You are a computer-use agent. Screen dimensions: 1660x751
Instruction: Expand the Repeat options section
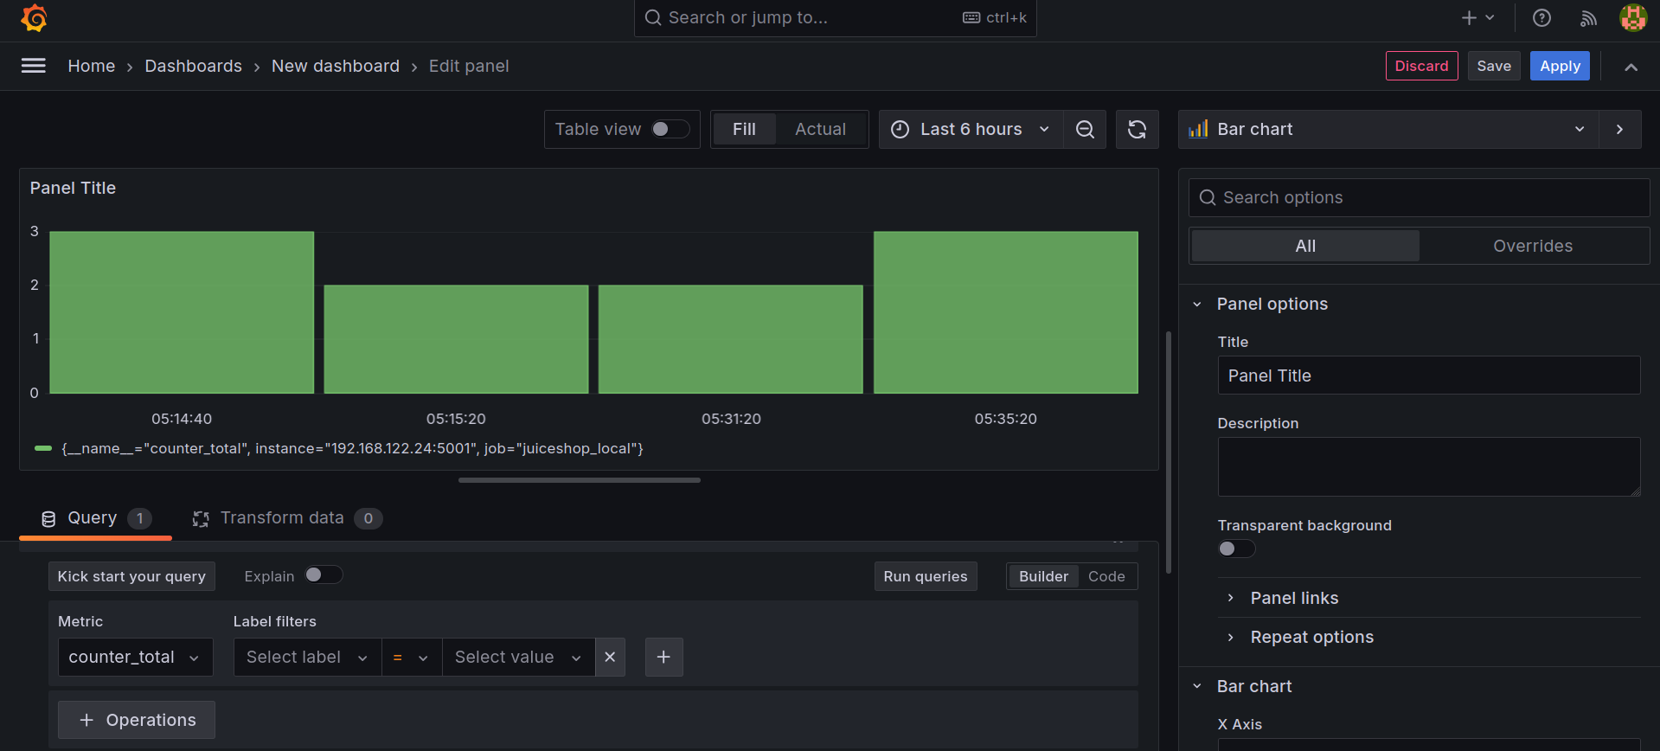tap(1311, 637)
